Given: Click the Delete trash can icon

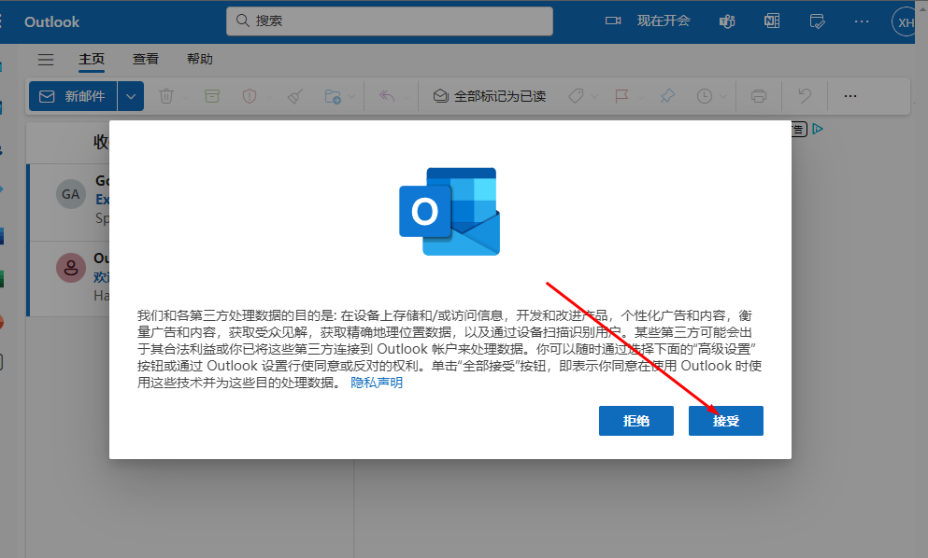Looking at the screenshot, I should (166, 96).
